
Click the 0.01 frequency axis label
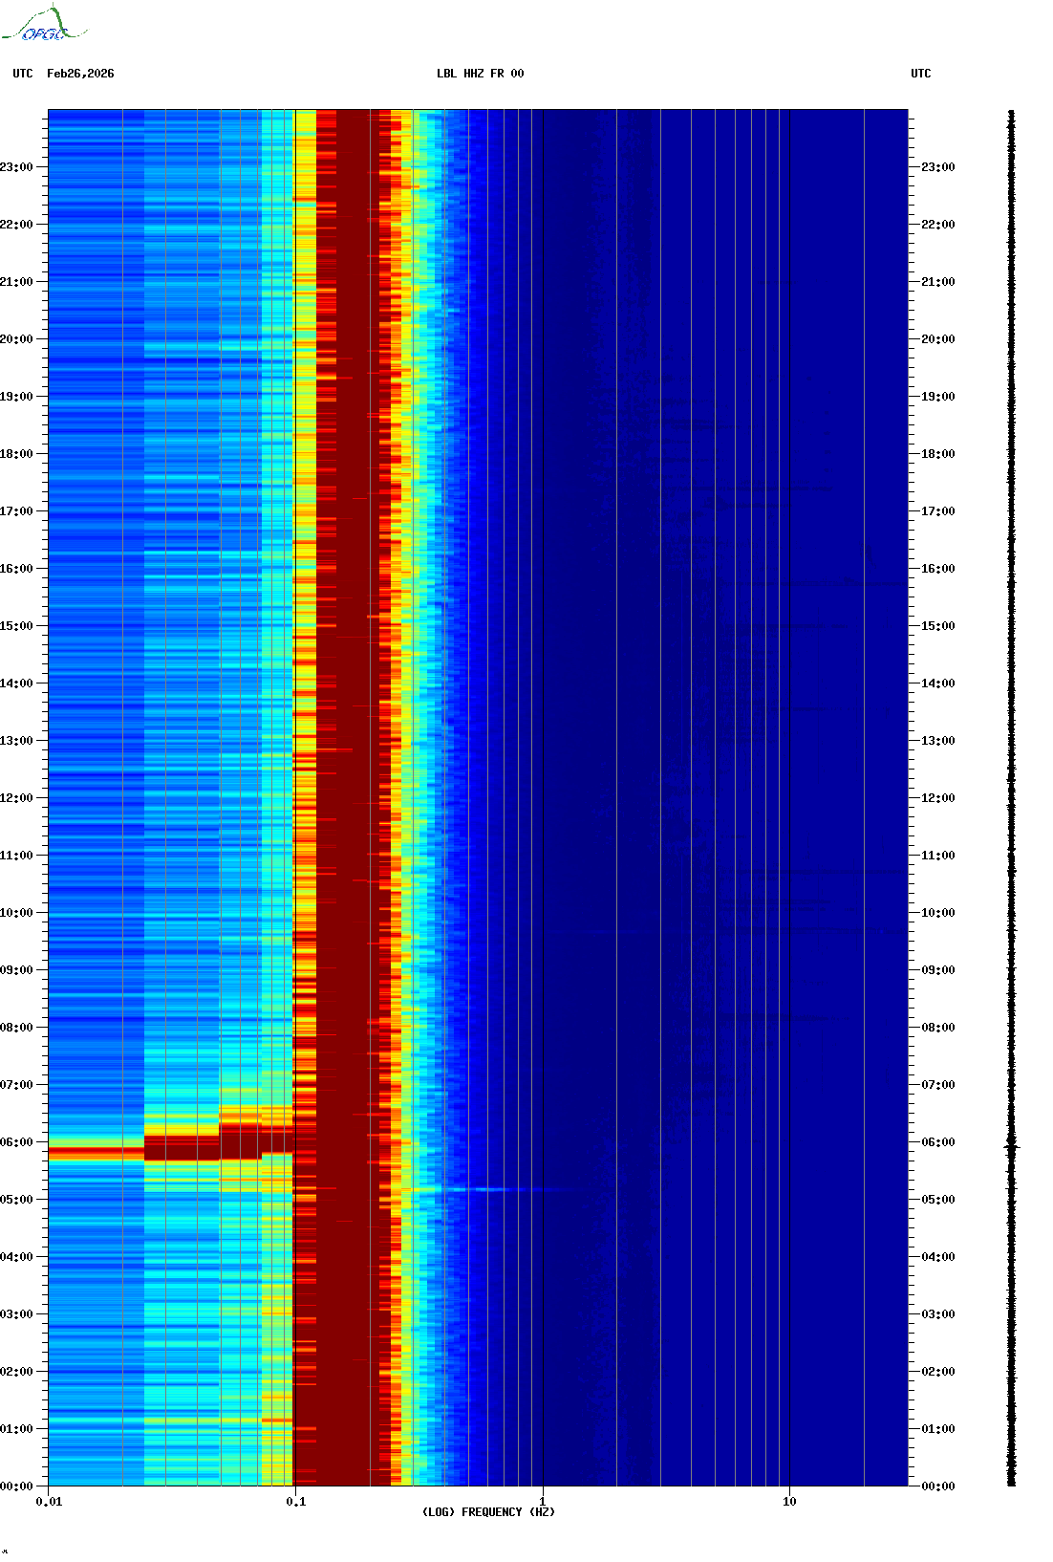coord(49,1502)
